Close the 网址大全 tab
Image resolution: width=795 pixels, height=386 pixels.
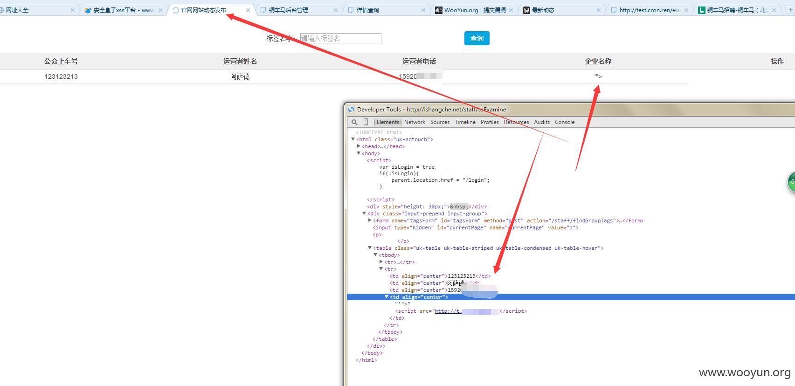pyautogui.click(x=72, y=10)
